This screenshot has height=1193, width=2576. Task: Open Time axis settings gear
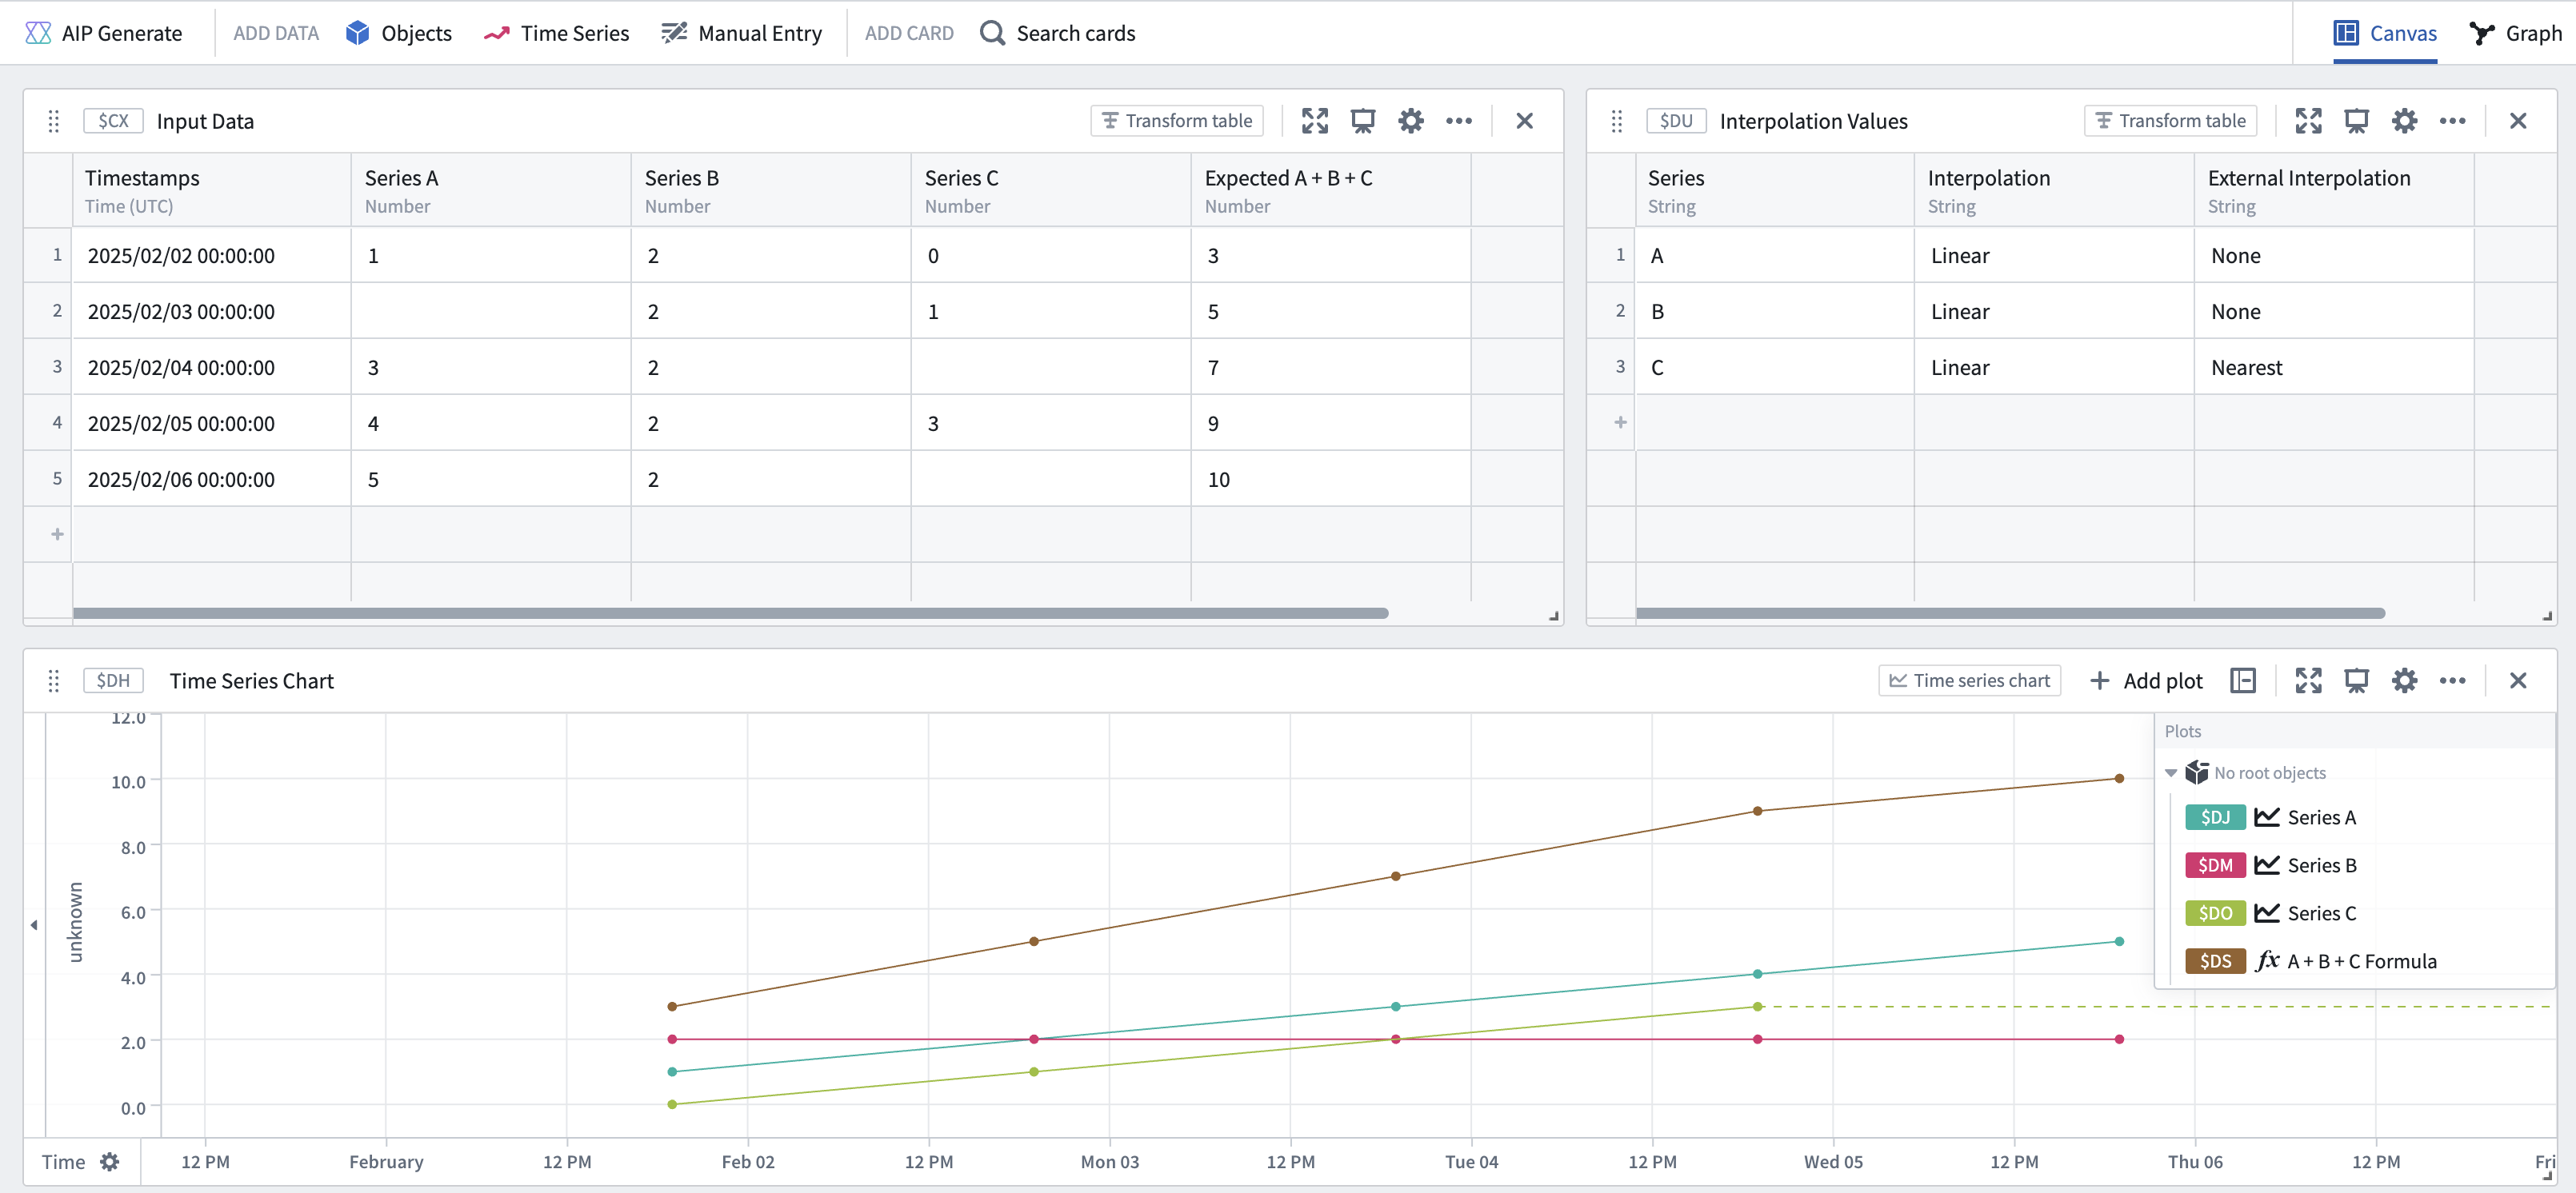coord(110,1162)
